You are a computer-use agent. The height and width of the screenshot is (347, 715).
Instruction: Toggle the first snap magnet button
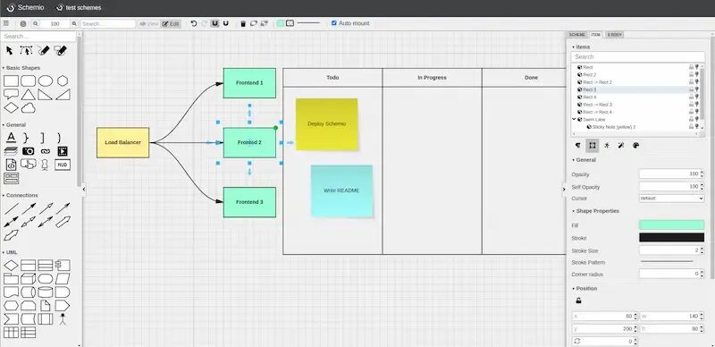click(215, 23)
